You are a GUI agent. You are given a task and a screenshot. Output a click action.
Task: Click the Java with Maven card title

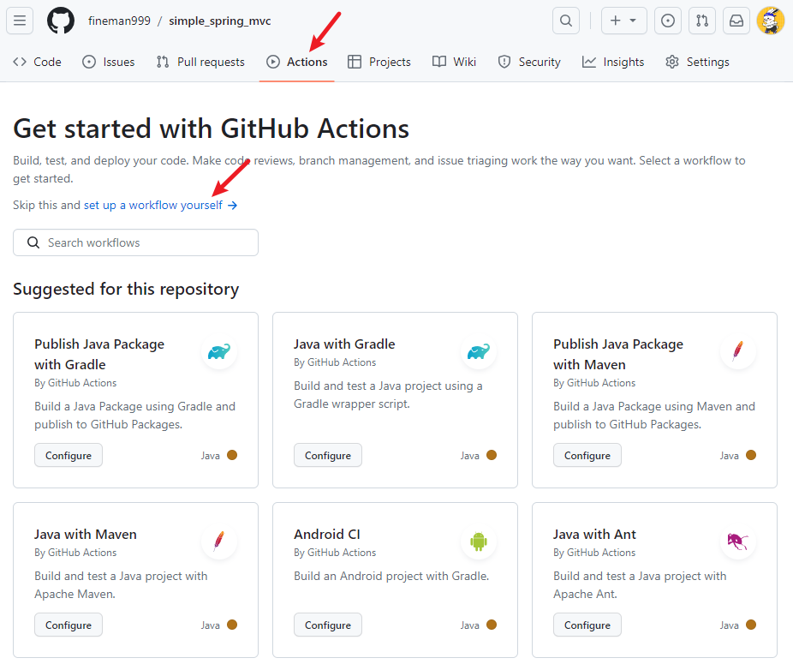coord(86,535)
